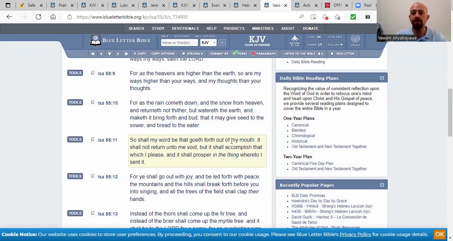Open Tools for Isa 55:12
This screenshot has width=453, height=241.
click(x=75, y=176)
